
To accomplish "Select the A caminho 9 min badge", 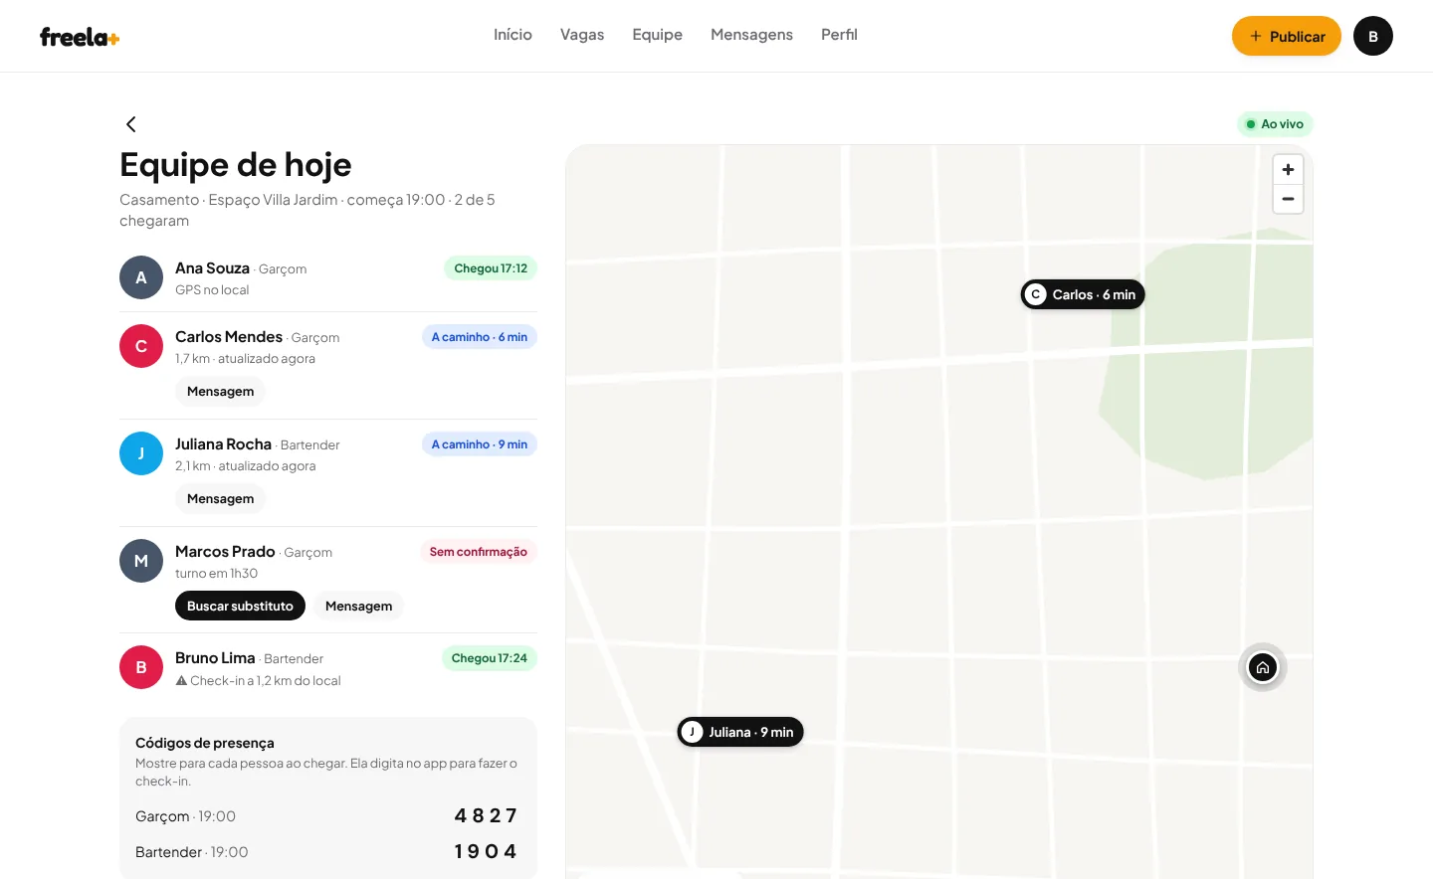I will pyautogui.click(x=480, y=444).
